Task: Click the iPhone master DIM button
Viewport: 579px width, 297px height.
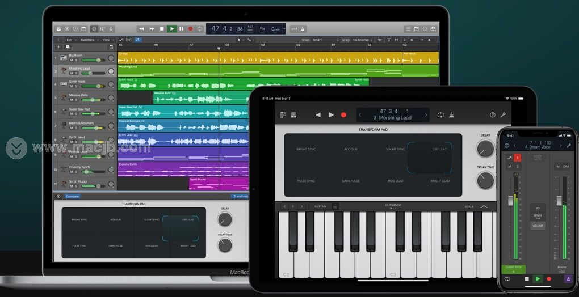Action: 566,167
